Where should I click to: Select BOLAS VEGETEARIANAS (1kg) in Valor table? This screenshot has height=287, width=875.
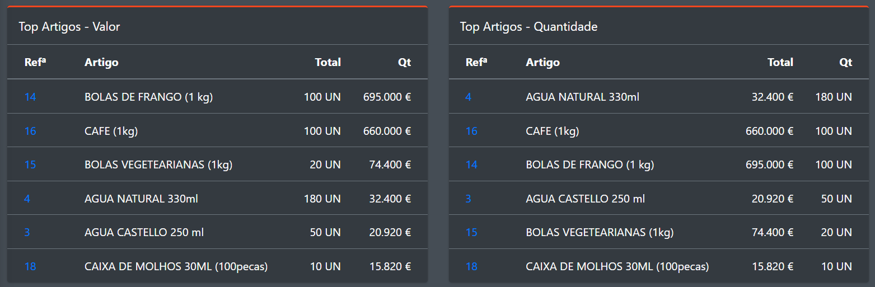[158, 164]
